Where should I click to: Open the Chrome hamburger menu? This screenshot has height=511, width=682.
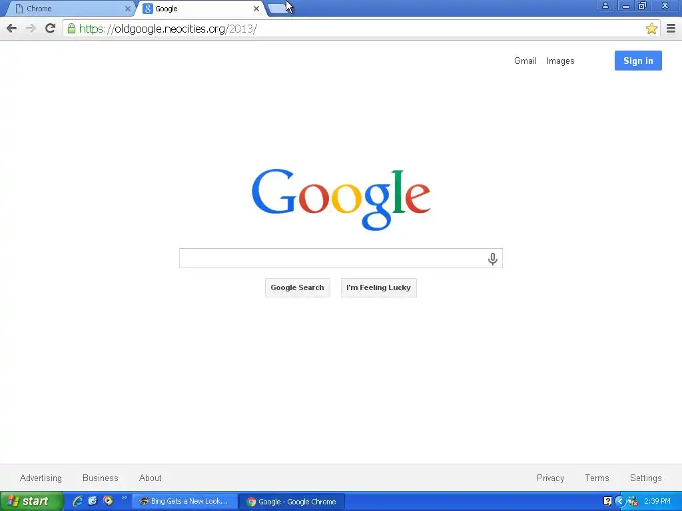[671, 29]
